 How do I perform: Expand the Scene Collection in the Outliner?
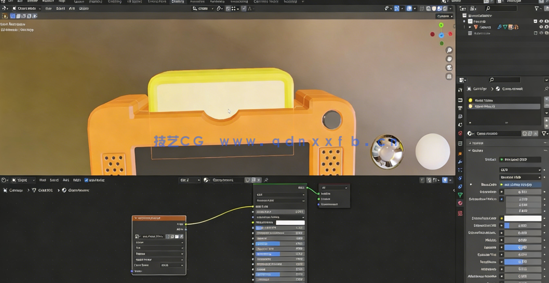(x=465, y=15)
